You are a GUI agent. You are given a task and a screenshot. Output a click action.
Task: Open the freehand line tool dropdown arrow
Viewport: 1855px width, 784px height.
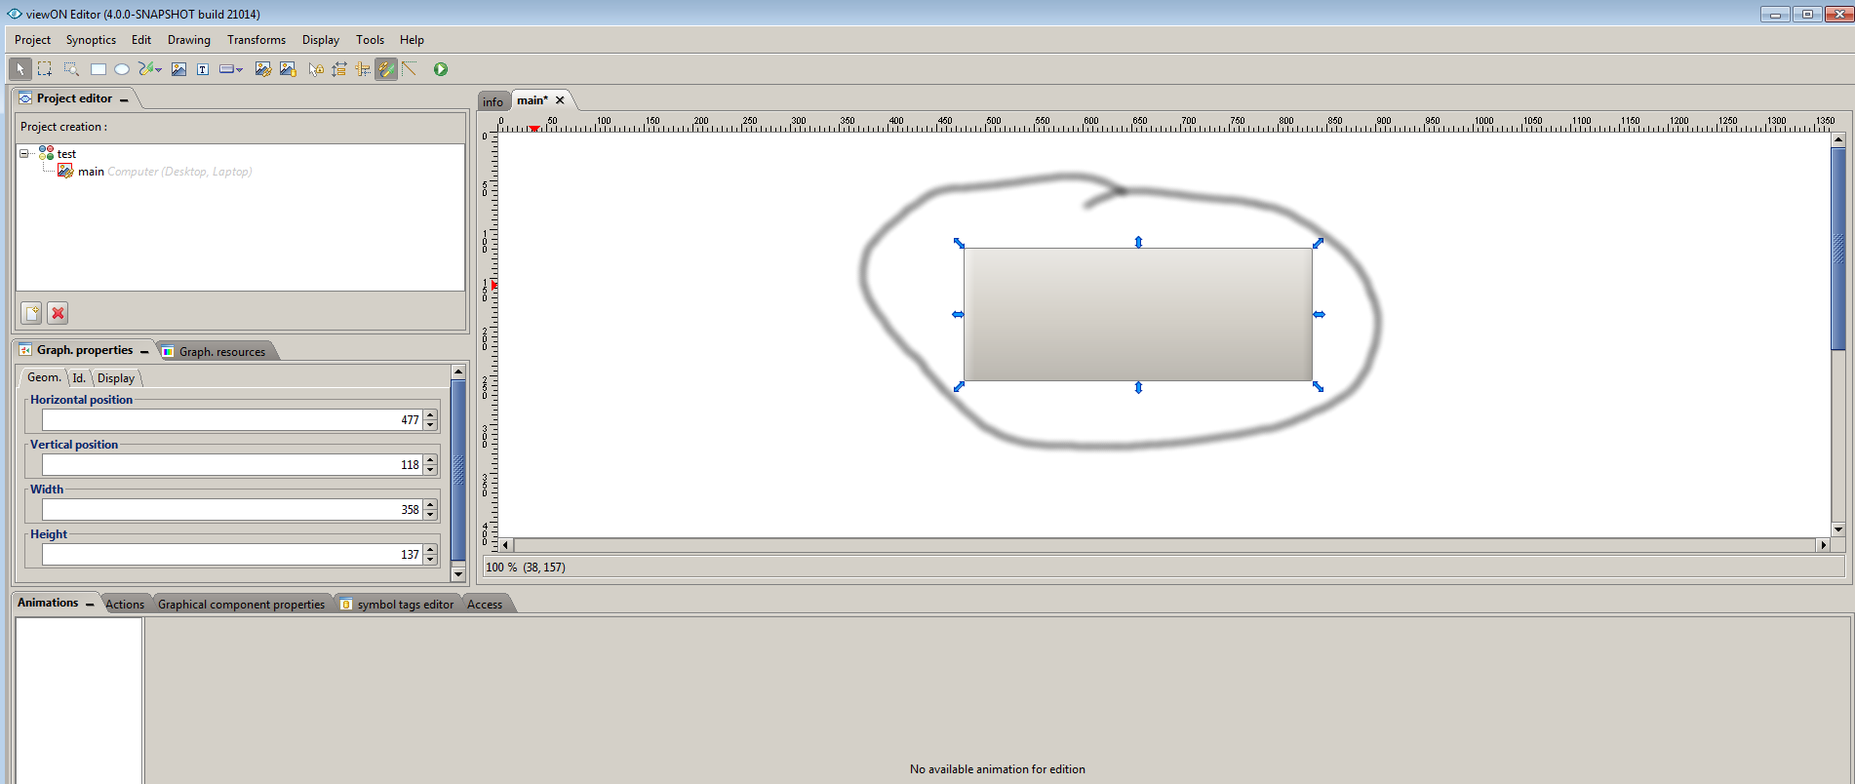[159, 70]
